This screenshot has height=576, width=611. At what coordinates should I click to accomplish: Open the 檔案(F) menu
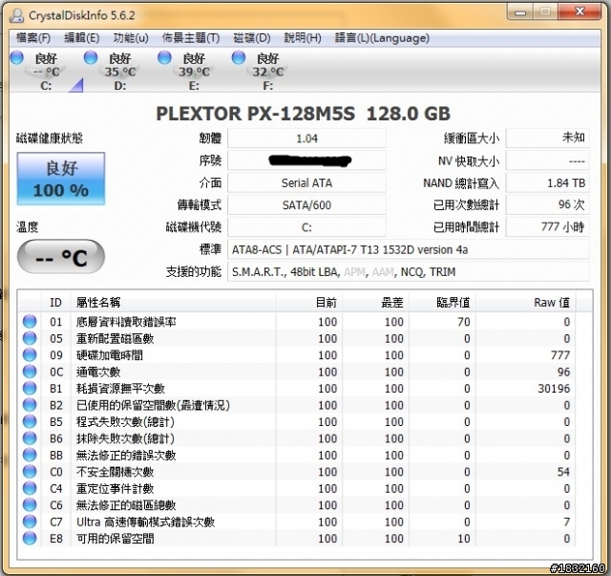33,38
